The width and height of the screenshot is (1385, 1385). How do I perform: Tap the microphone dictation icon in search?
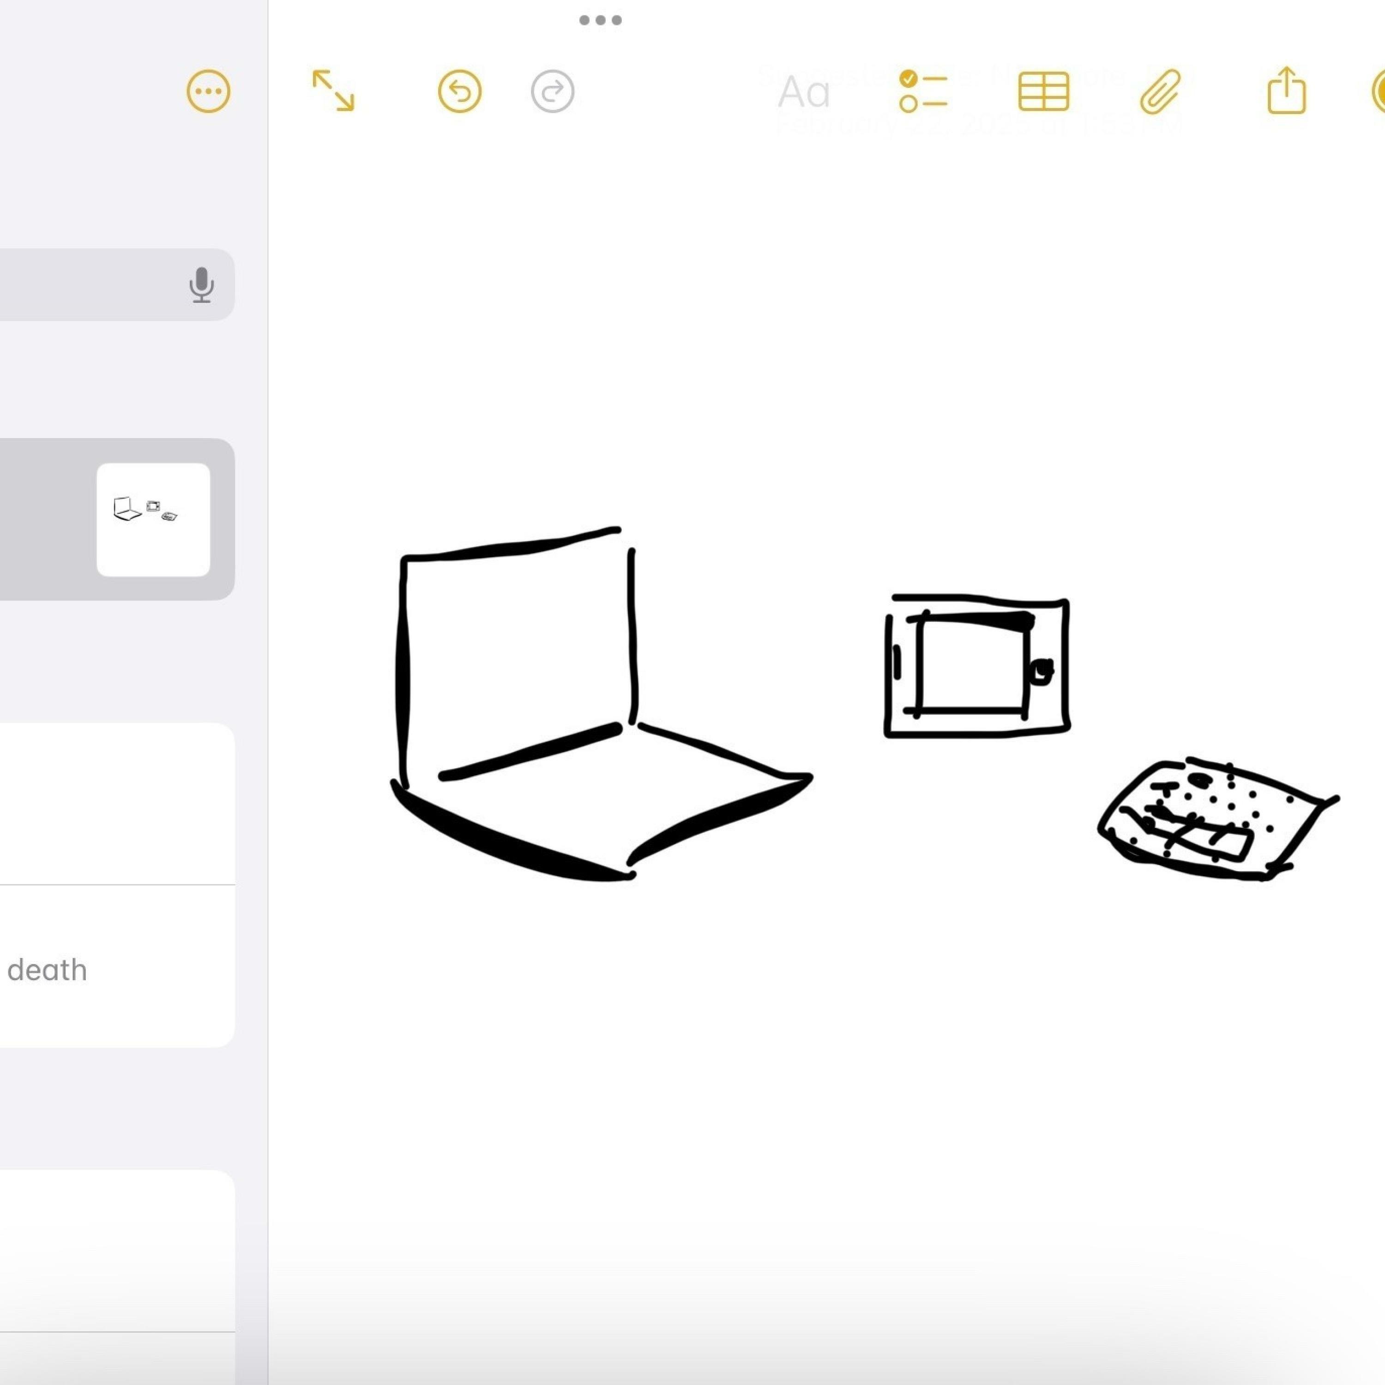coord(201,284)
